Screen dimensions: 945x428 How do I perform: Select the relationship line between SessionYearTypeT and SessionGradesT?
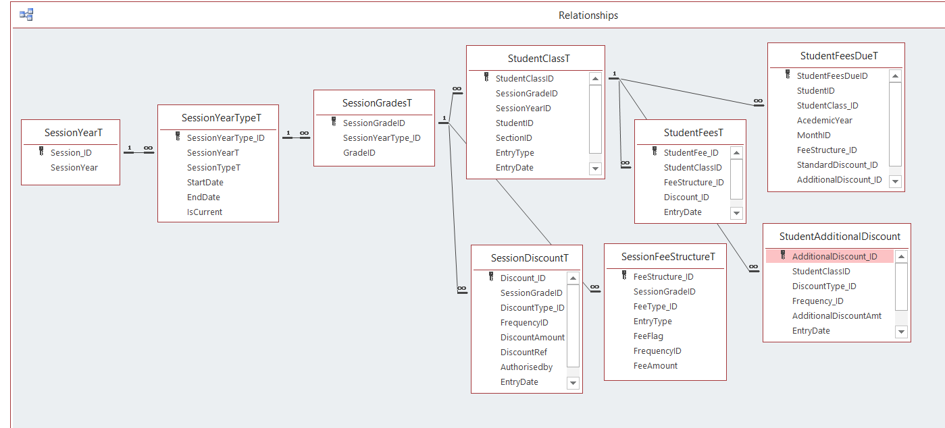tap(296, 137)
